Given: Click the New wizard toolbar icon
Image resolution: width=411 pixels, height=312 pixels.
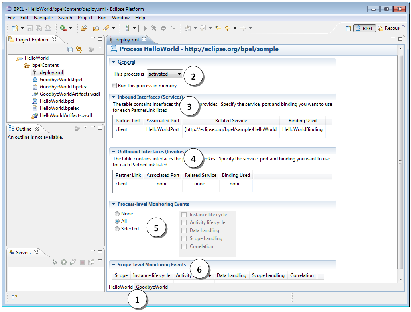Looking at the screenshot, I should tap(15, 28).
